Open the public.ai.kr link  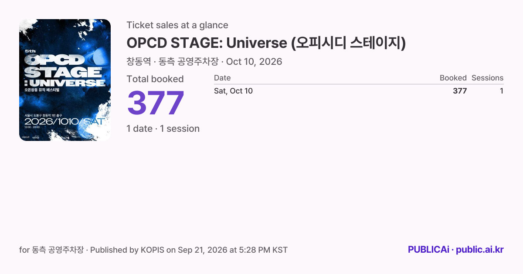click(x=480, y=250)
